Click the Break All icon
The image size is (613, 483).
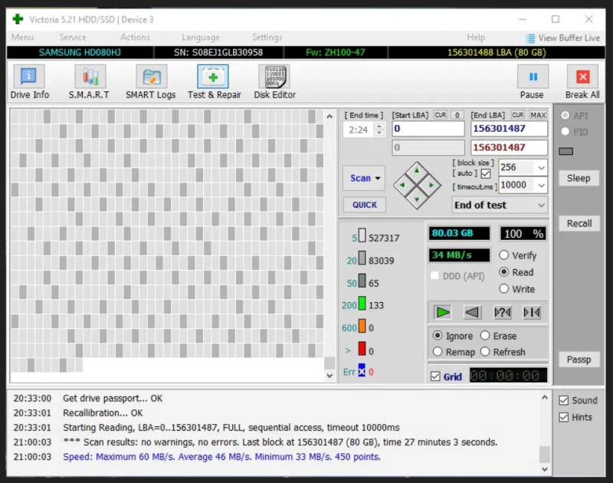pos(582,82)
